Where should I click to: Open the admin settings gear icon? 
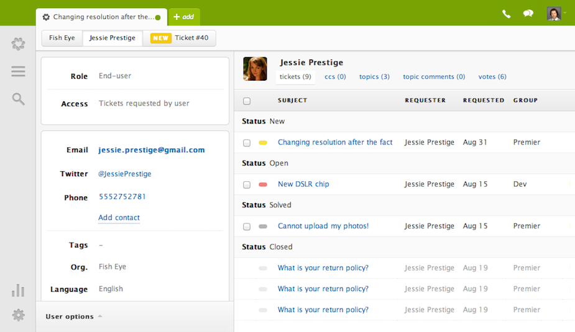pyautogui.click(x=18, y=315)
